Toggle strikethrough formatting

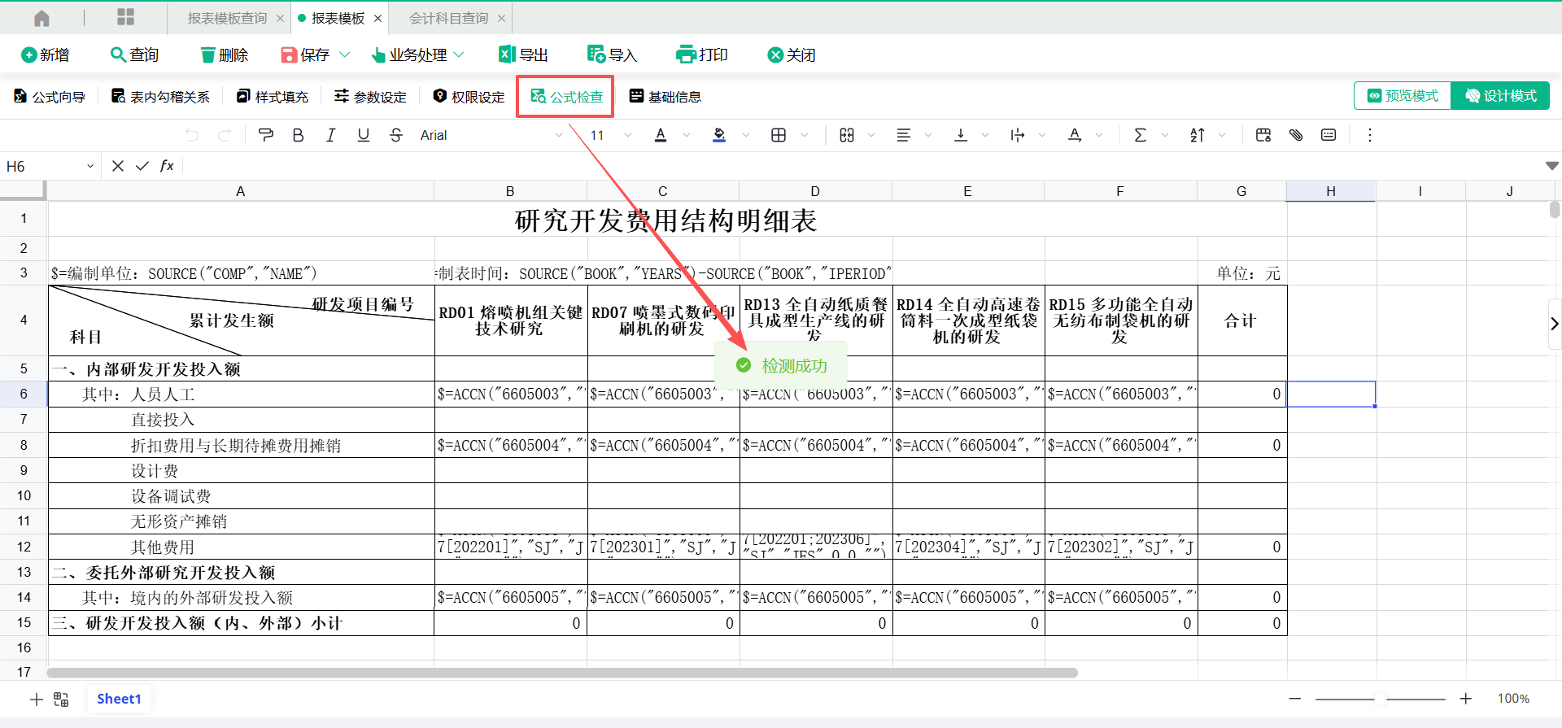coord(396,135)
